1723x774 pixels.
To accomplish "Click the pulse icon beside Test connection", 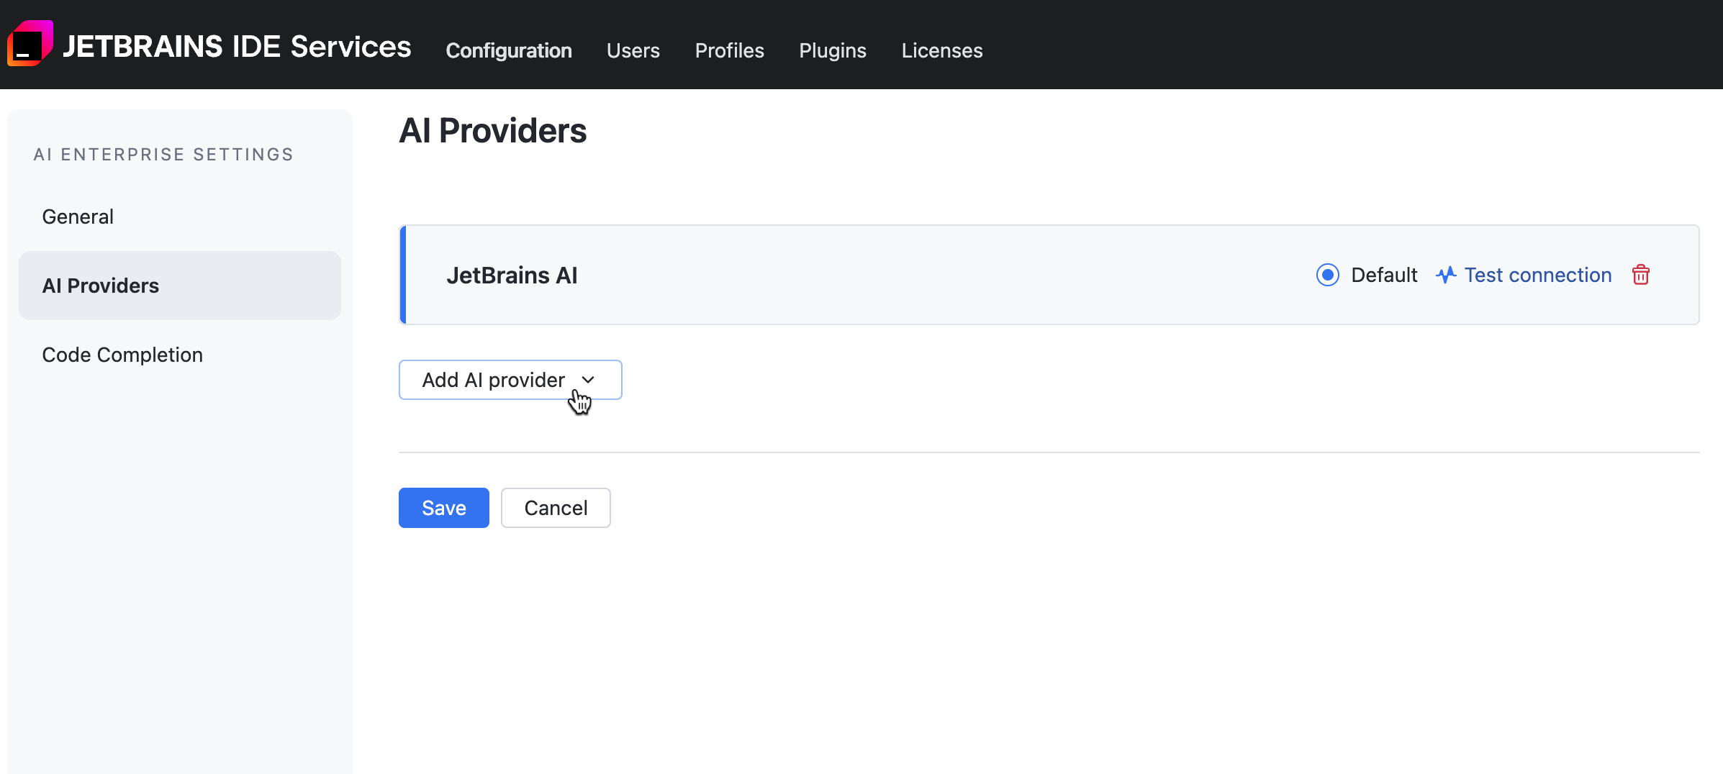I will click(1447, 275).
